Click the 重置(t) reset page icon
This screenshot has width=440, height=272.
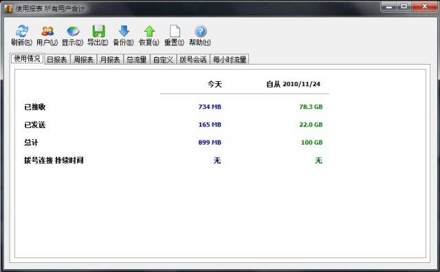pos(175,31)
